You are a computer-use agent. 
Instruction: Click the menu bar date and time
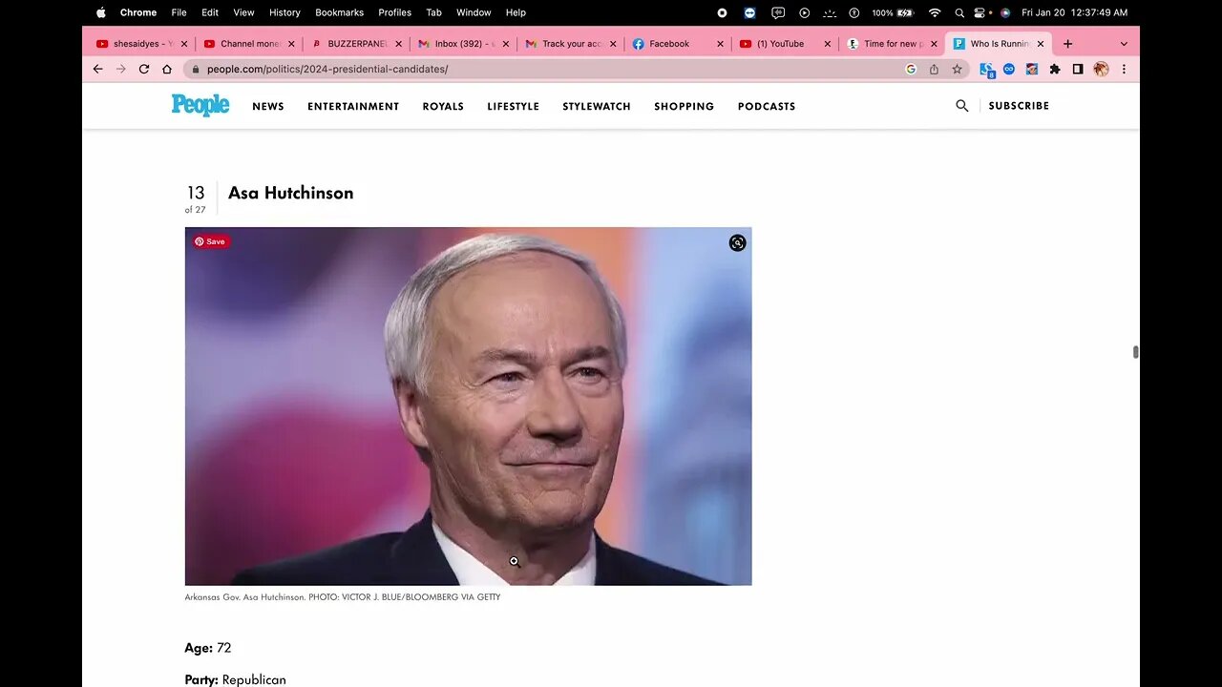pos(1074,12)
